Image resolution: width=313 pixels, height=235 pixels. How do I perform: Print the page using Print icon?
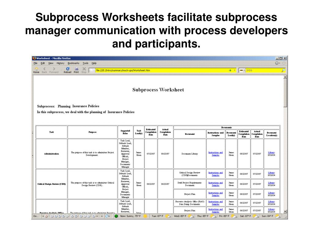click(76, 70)
